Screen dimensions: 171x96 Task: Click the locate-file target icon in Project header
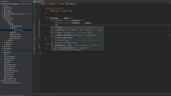click(x=22, y=1)
